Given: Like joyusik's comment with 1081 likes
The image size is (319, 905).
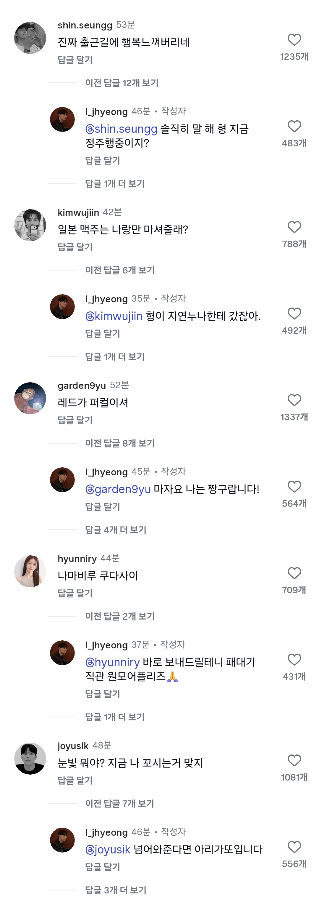Looking at the screenshot, I should click(x=294, y=761).
